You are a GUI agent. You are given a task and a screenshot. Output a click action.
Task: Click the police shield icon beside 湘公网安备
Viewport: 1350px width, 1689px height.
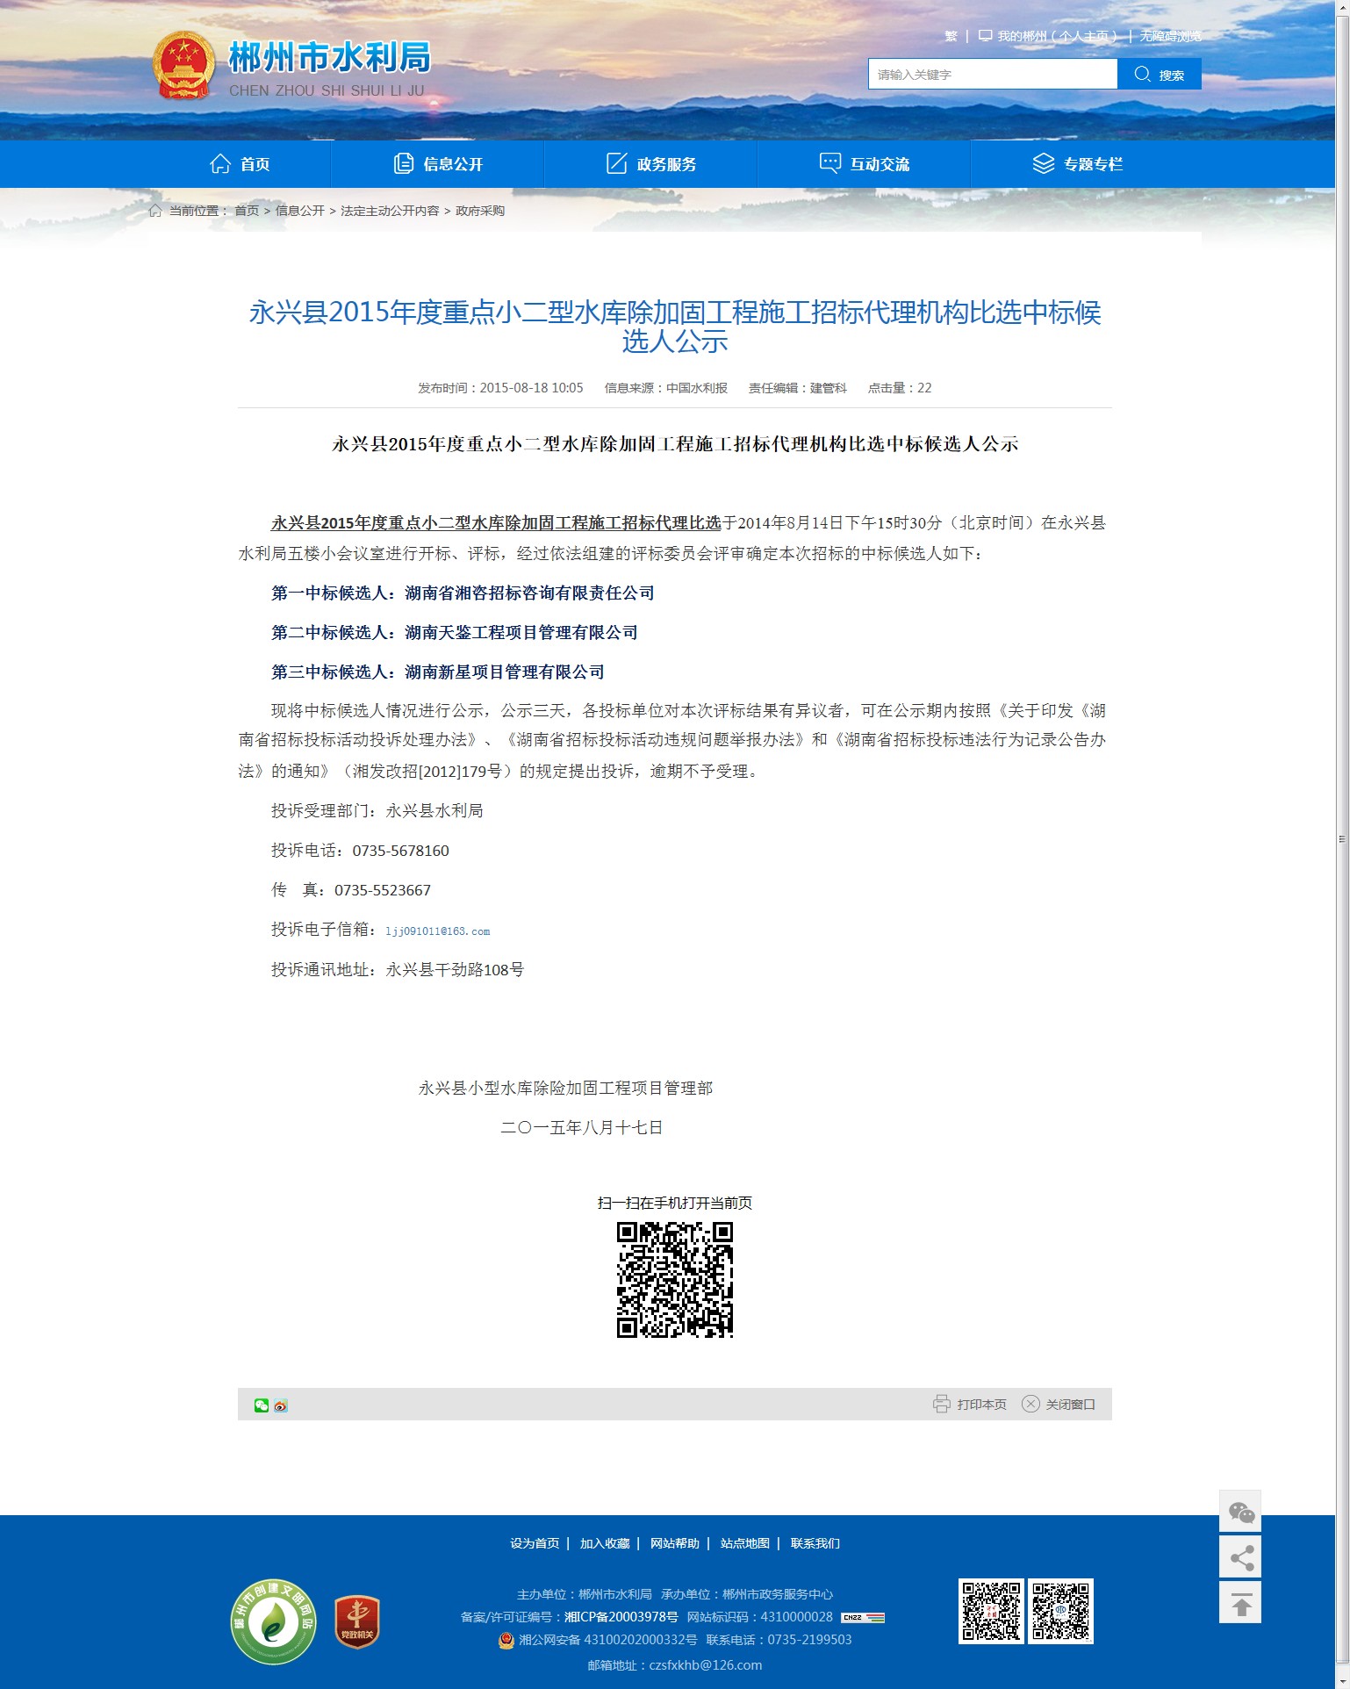coord(506,1640)
